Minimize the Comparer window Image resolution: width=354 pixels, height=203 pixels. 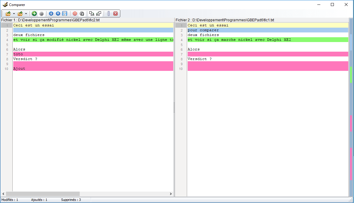pyautogui.click(x=319, y=5)
